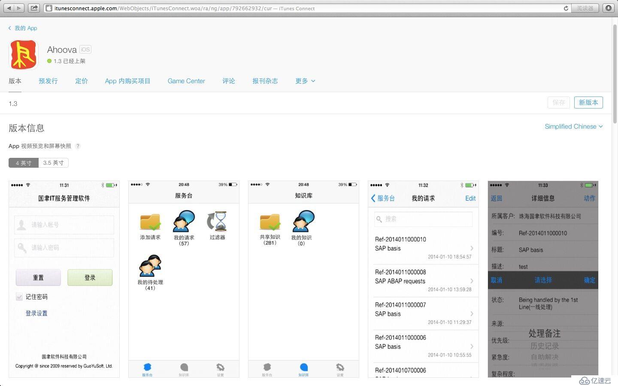Screen dimensions: 618x386
Task: Click the 我的知识 (0) icon
Action: pos(303,221)
